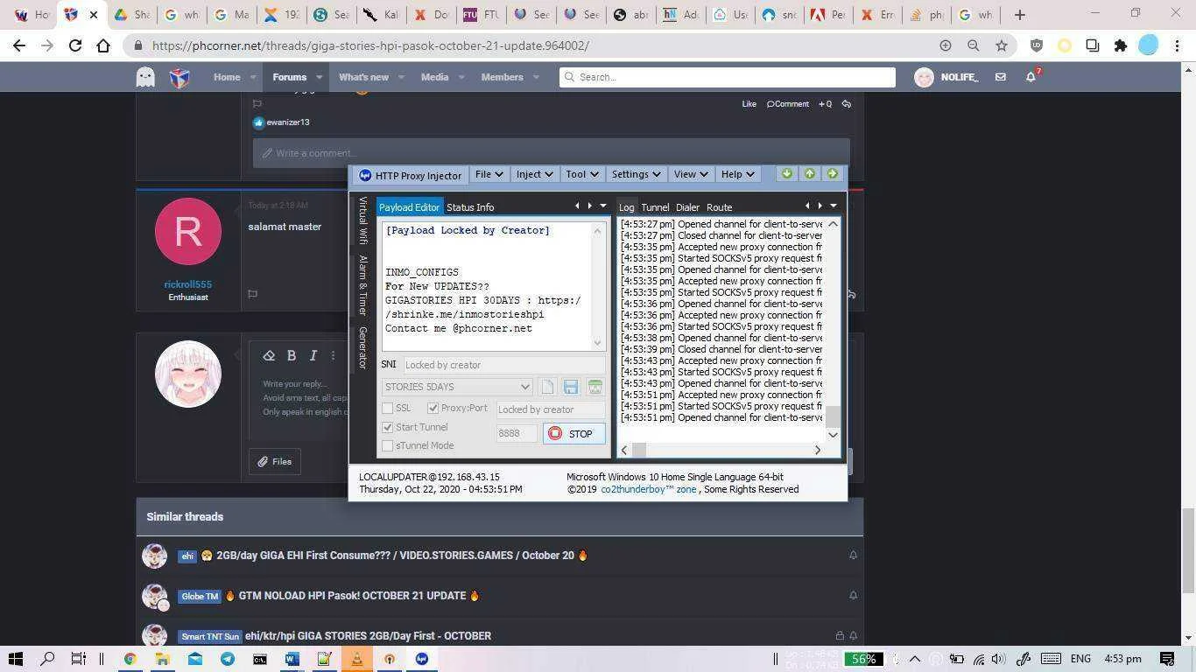Open the Inject menu dropdown
Screen dimensions: 1196x672
pyautogui.click(x=534, y=174)
